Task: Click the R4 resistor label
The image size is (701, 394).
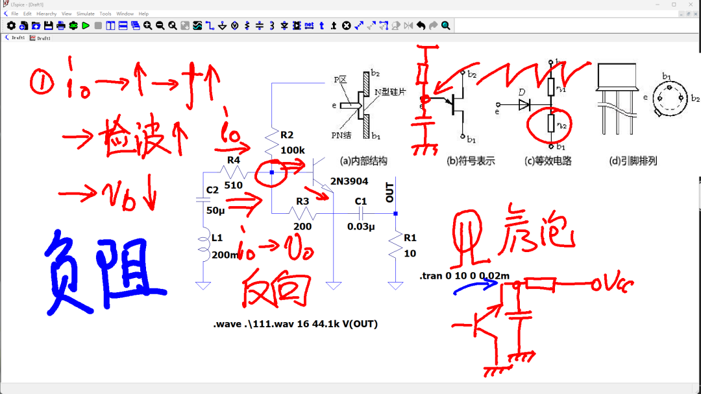Action: point(234,160)
